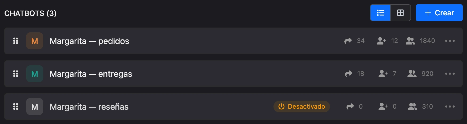Open Margarita — reseñas chatbot
Viewport: 467px width, 124px height.
click(89, 107)
